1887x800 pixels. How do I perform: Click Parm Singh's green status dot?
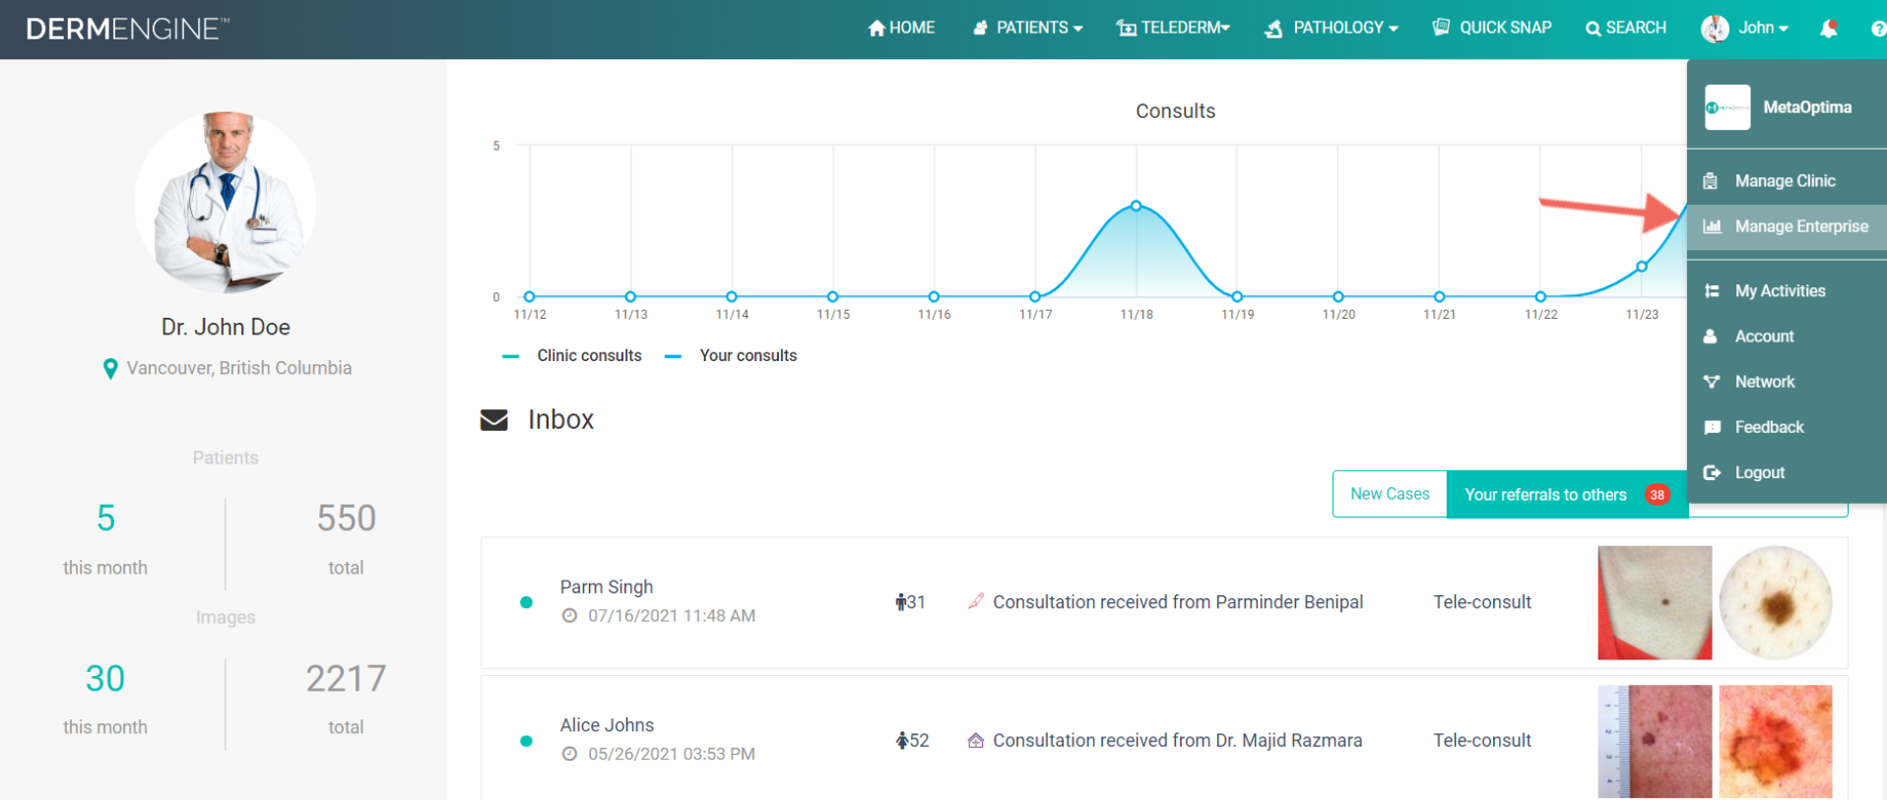click(x=526, y=602)
